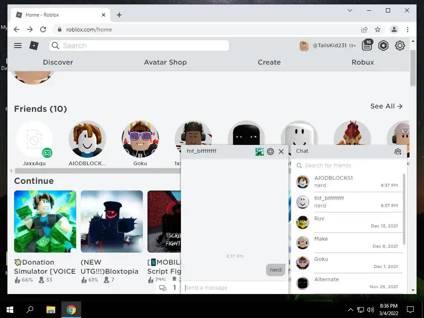The width and height of the screenshot is (424, 318).
Task: Open the hamburger navigation menu
Action: [18, 46]
